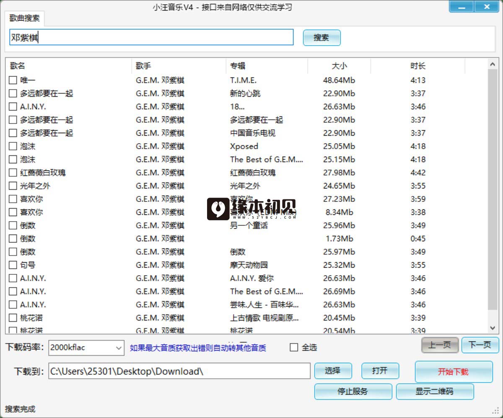Tick the checkbox for the song 唯一
503x418 pixels.
click(13, 80)
